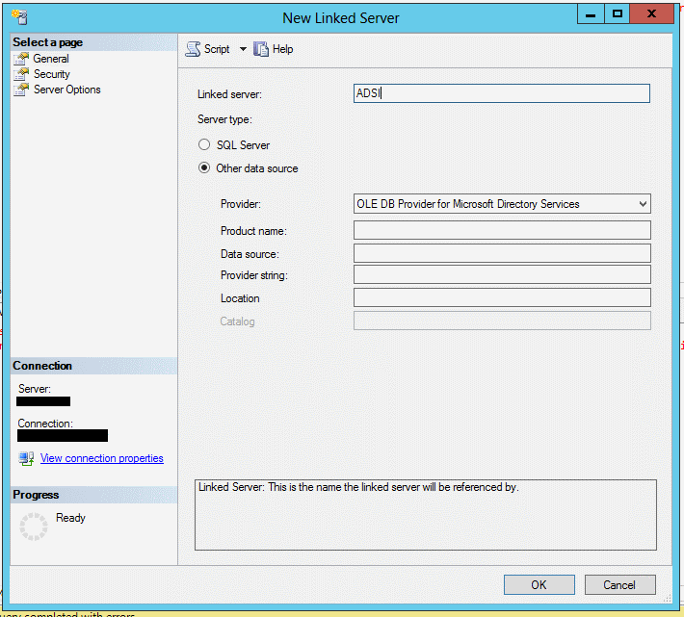Image resolution: width=684 pixels, height=617 pixels.
Task: Open the Provider dropdown list
Action: [x=643, y=204]
